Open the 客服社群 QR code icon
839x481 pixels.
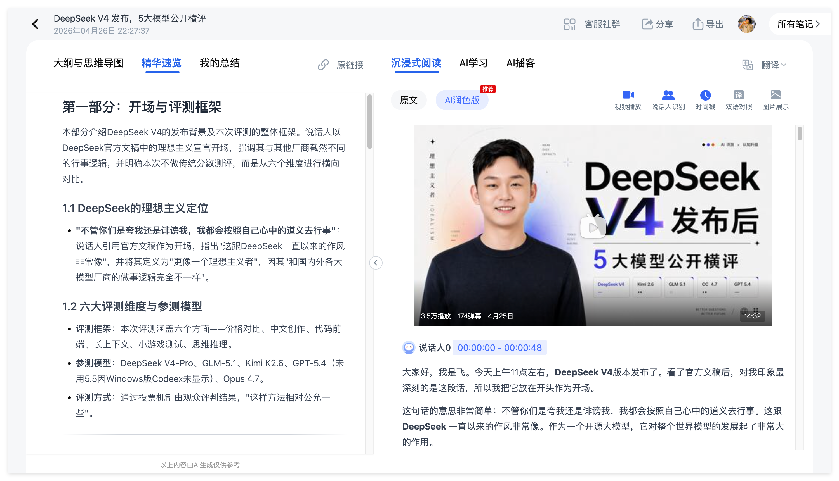pos(569,24)
